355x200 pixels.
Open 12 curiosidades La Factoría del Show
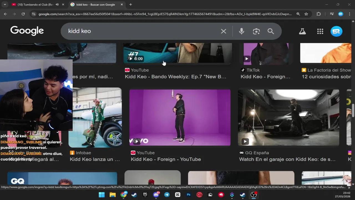pyautogui.click(x=326, y=77)
